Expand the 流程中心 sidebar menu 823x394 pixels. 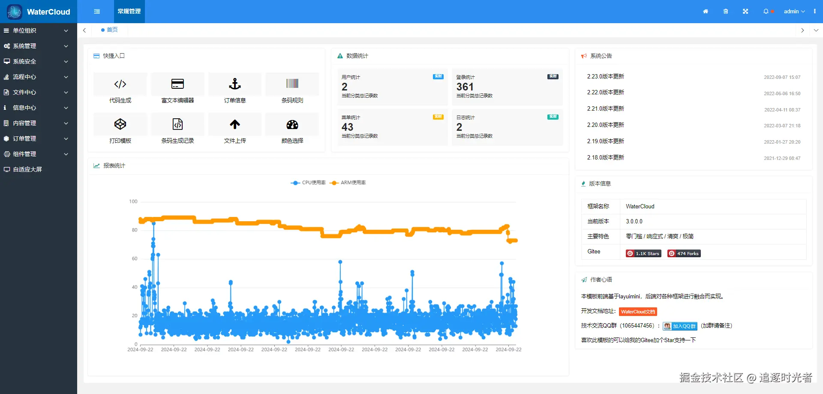pyautogui.click(x=39, y=77)
